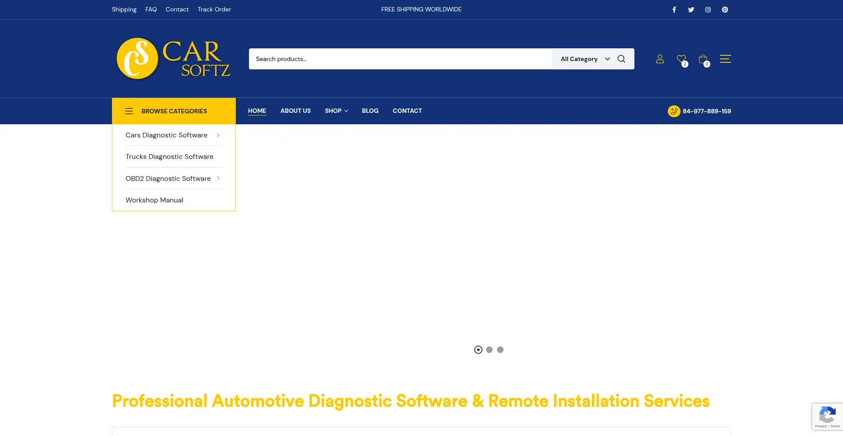Open the hamburger menu in header
This screenshot has width=843, height=436.
(x=725, y=59)
